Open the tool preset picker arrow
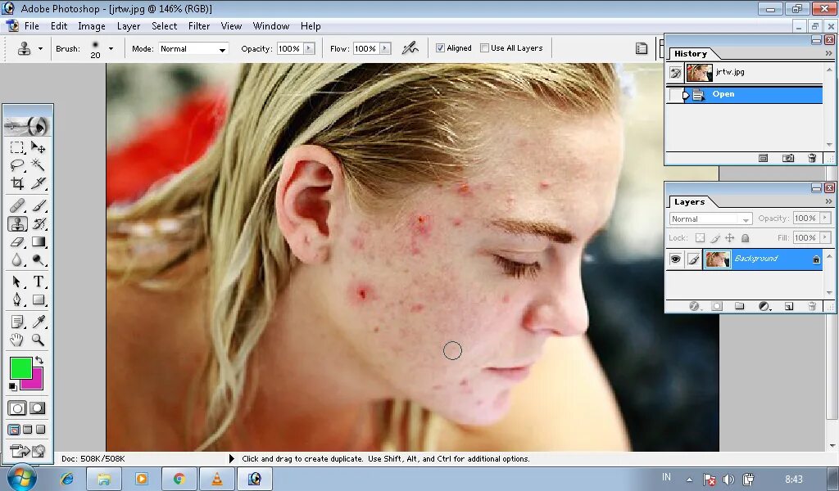The width and height of the screenshot is (839, 491). (40, 48)
